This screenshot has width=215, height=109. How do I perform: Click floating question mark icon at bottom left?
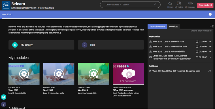pos(4,104)
